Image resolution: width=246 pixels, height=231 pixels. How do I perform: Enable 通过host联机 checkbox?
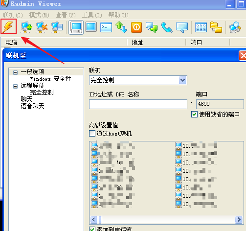tap(92, 134)
